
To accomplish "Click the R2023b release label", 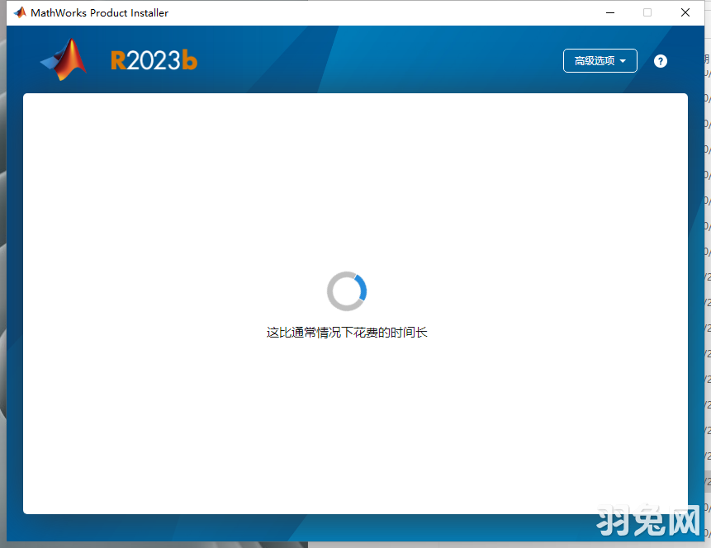I will tap(154, 60).
